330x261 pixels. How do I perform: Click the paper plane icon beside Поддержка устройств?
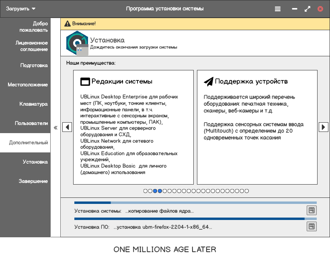pyautogui.click(x=209, y=82)
